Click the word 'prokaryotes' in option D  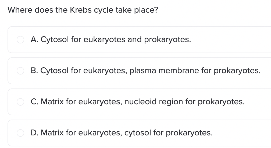click(x=189, y=133)
